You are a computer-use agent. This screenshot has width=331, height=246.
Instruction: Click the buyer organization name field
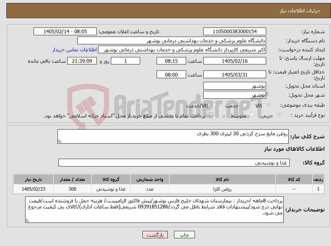point(171,41)
